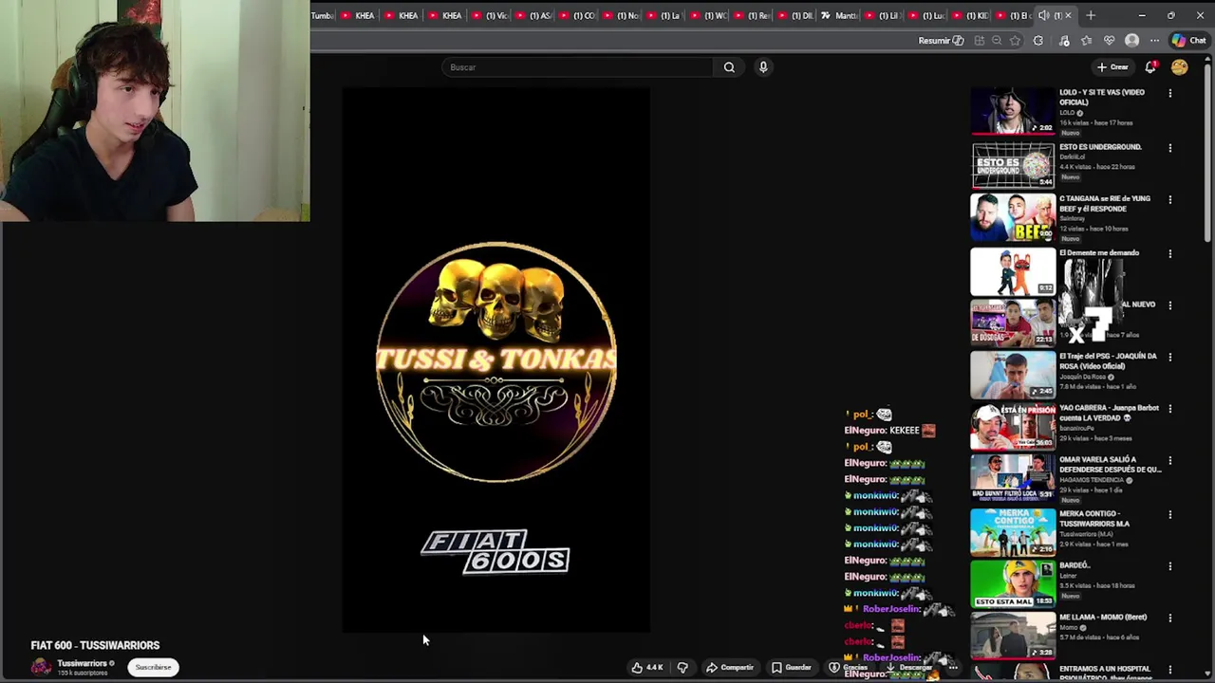Open the browser settings three-dot menu
The width and height of the screenshot is (1215, 683).
tap(1154, 41)
